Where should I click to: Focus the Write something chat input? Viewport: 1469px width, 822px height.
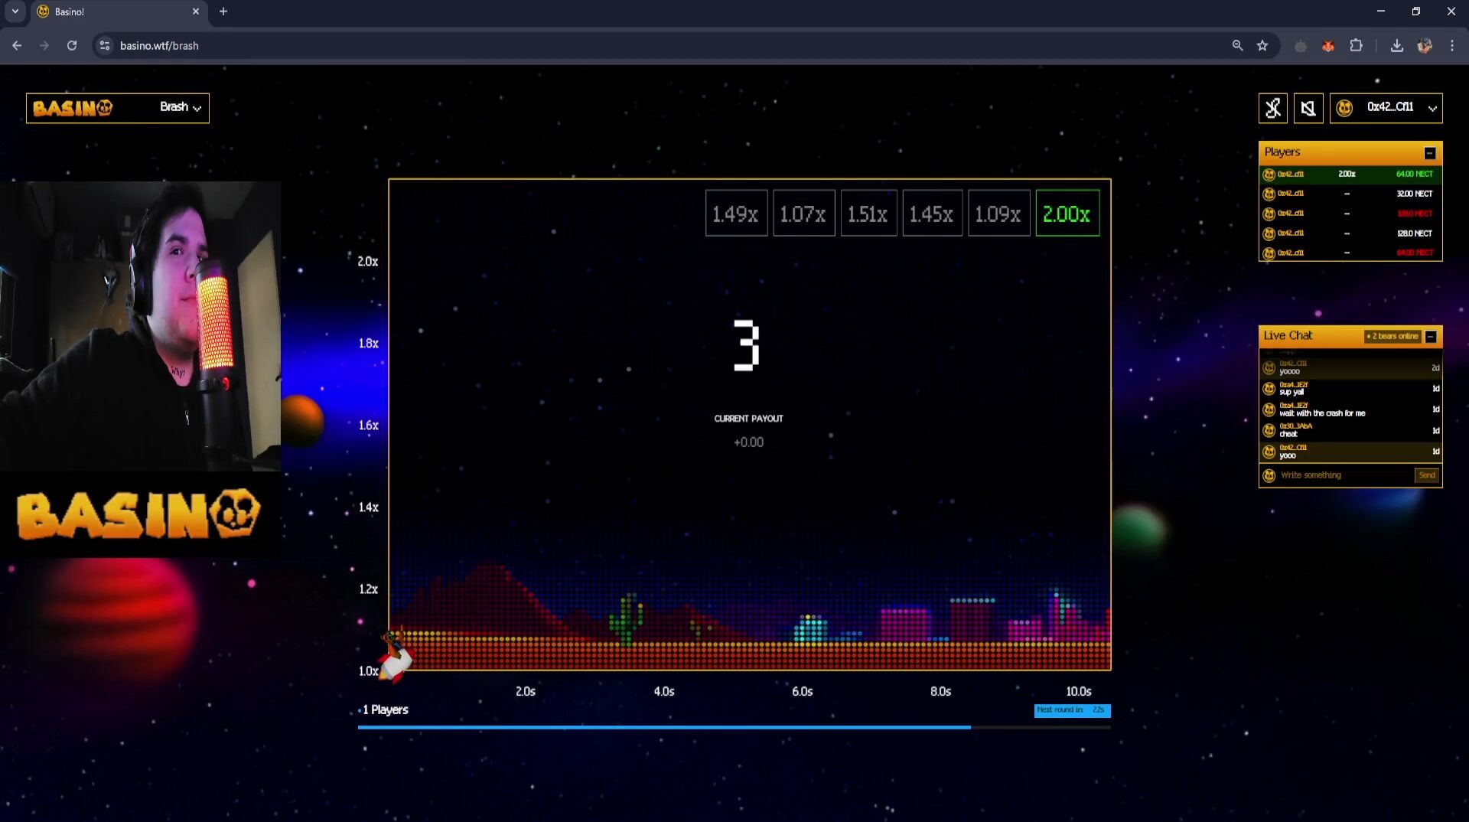[x=1344, y=475]
